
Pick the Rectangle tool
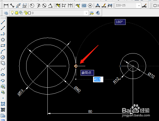coord(3,46)
